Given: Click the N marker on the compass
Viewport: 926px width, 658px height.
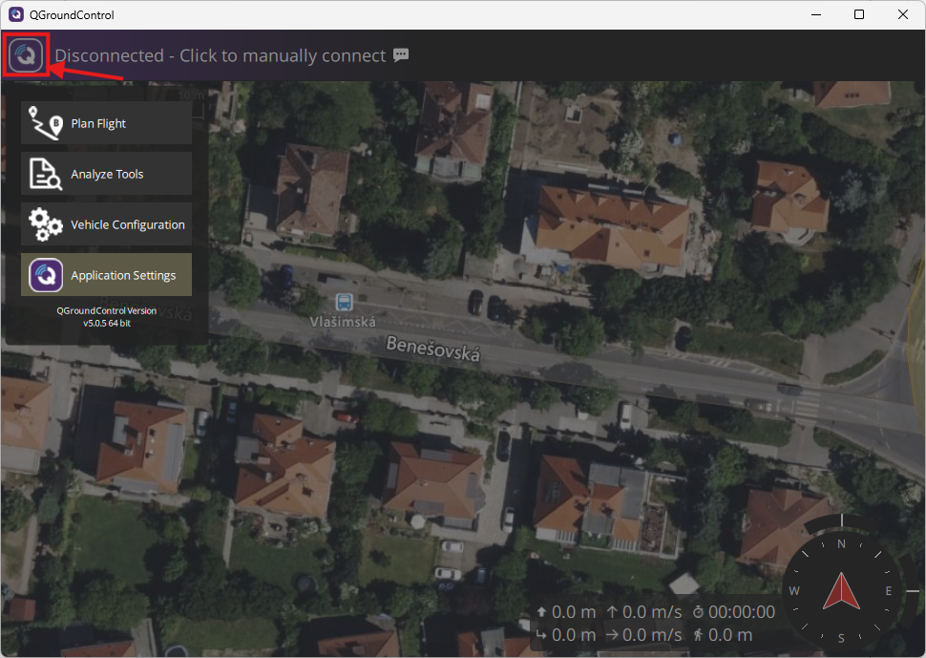Looking at the screenshot, I should (x=841, y=544).
